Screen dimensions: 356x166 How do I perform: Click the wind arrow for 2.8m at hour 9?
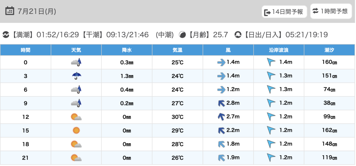(x=221, y=103)
